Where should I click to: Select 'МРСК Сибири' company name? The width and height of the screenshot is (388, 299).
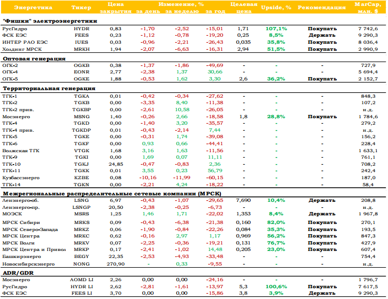tap(21, 223)
